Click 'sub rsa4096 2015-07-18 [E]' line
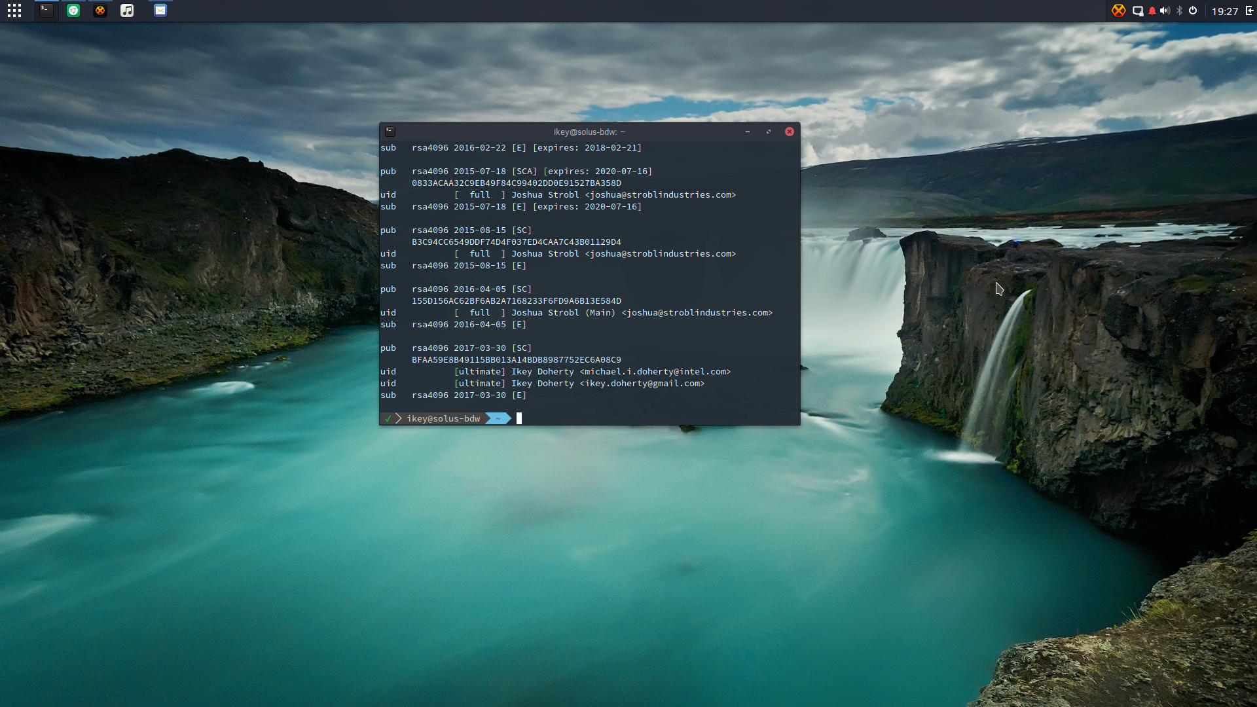Screen dimensions: 1257x707 [x=511, y=207]
